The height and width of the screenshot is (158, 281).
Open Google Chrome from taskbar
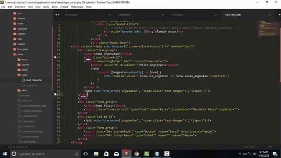pos(137,154)
